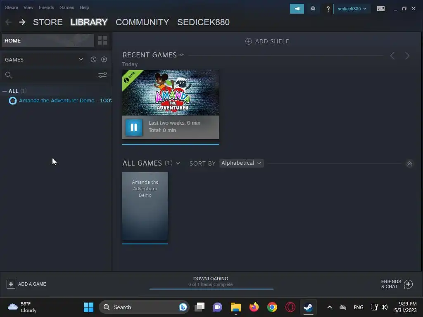This screenshot has width=423, height=317.
Task: Go to the STORE tab
Action: click(x=48, y=22)
